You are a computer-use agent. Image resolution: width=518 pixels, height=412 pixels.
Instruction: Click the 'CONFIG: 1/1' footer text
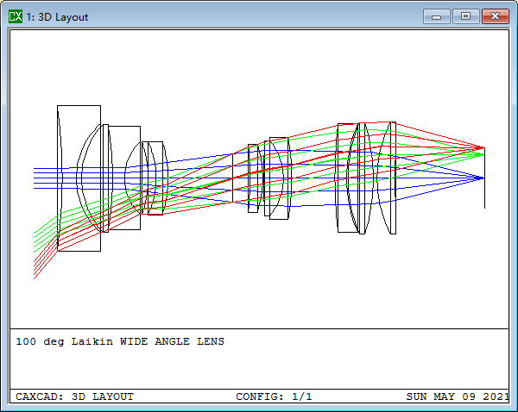pyautogui.click(x=274, y=396)
